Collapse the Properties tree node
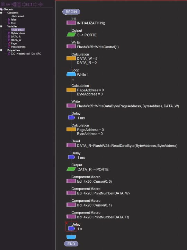 pyautogui.click(x=1, y=50)
